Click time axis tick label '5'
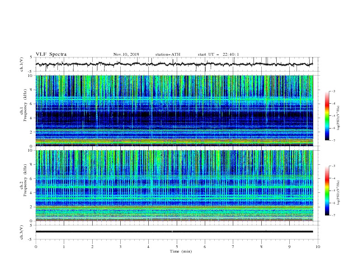This screenshot has height=277, width=358. pyautogui.click(x=177, y=247)
